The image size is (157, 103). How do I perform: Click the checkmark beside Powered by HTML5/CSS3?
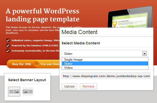8,45
